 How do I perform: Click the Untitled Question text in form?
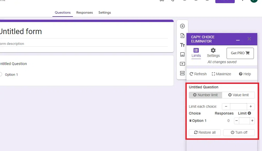tap(13, 64)
